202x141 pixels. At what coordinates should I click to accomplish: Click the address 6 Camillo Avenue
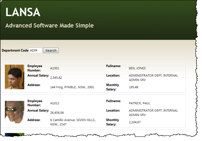73,122
